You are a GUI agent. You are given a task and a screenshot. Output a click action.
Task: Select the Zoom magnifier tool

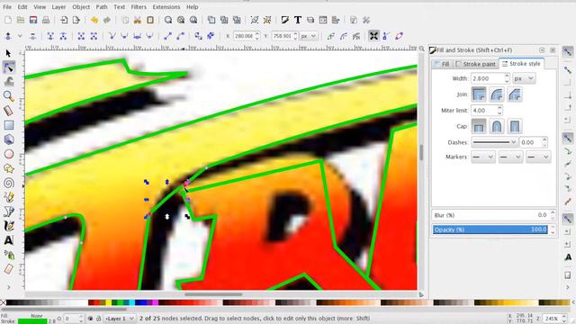(9, 96)
